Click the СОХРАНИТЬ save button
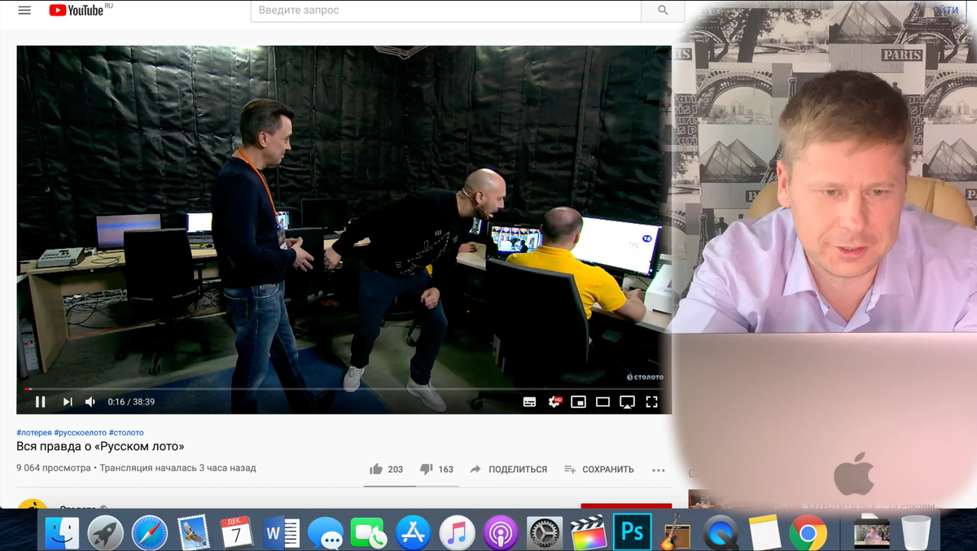This screenshot has height=551, width=977. pyautogui.click(x=598, y=470)
